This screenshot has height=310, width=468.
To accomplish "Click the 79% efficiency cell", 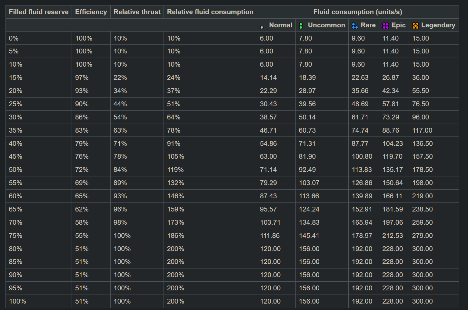I will pyautogui.click(x=91, y=144).
